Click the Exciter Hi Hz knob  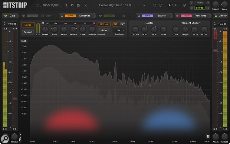pyautogui.click(x=163, y=29)
